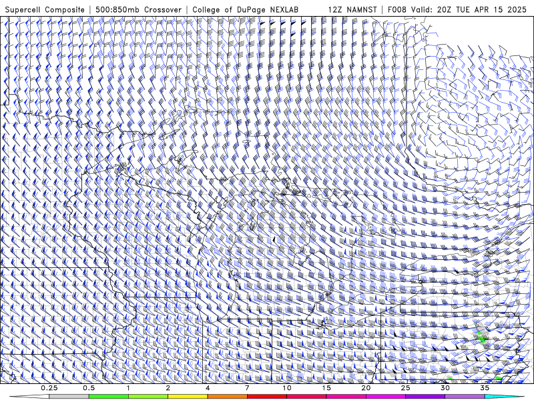Click the "F008 Valid: 20Z TUE APR 15 2025" text
Image resolution: width=534 pixels, height=400 pixels.
[457, 9]
